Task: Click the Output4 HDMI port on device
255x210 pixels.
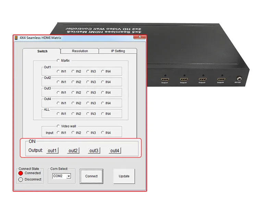Action: 221,79
